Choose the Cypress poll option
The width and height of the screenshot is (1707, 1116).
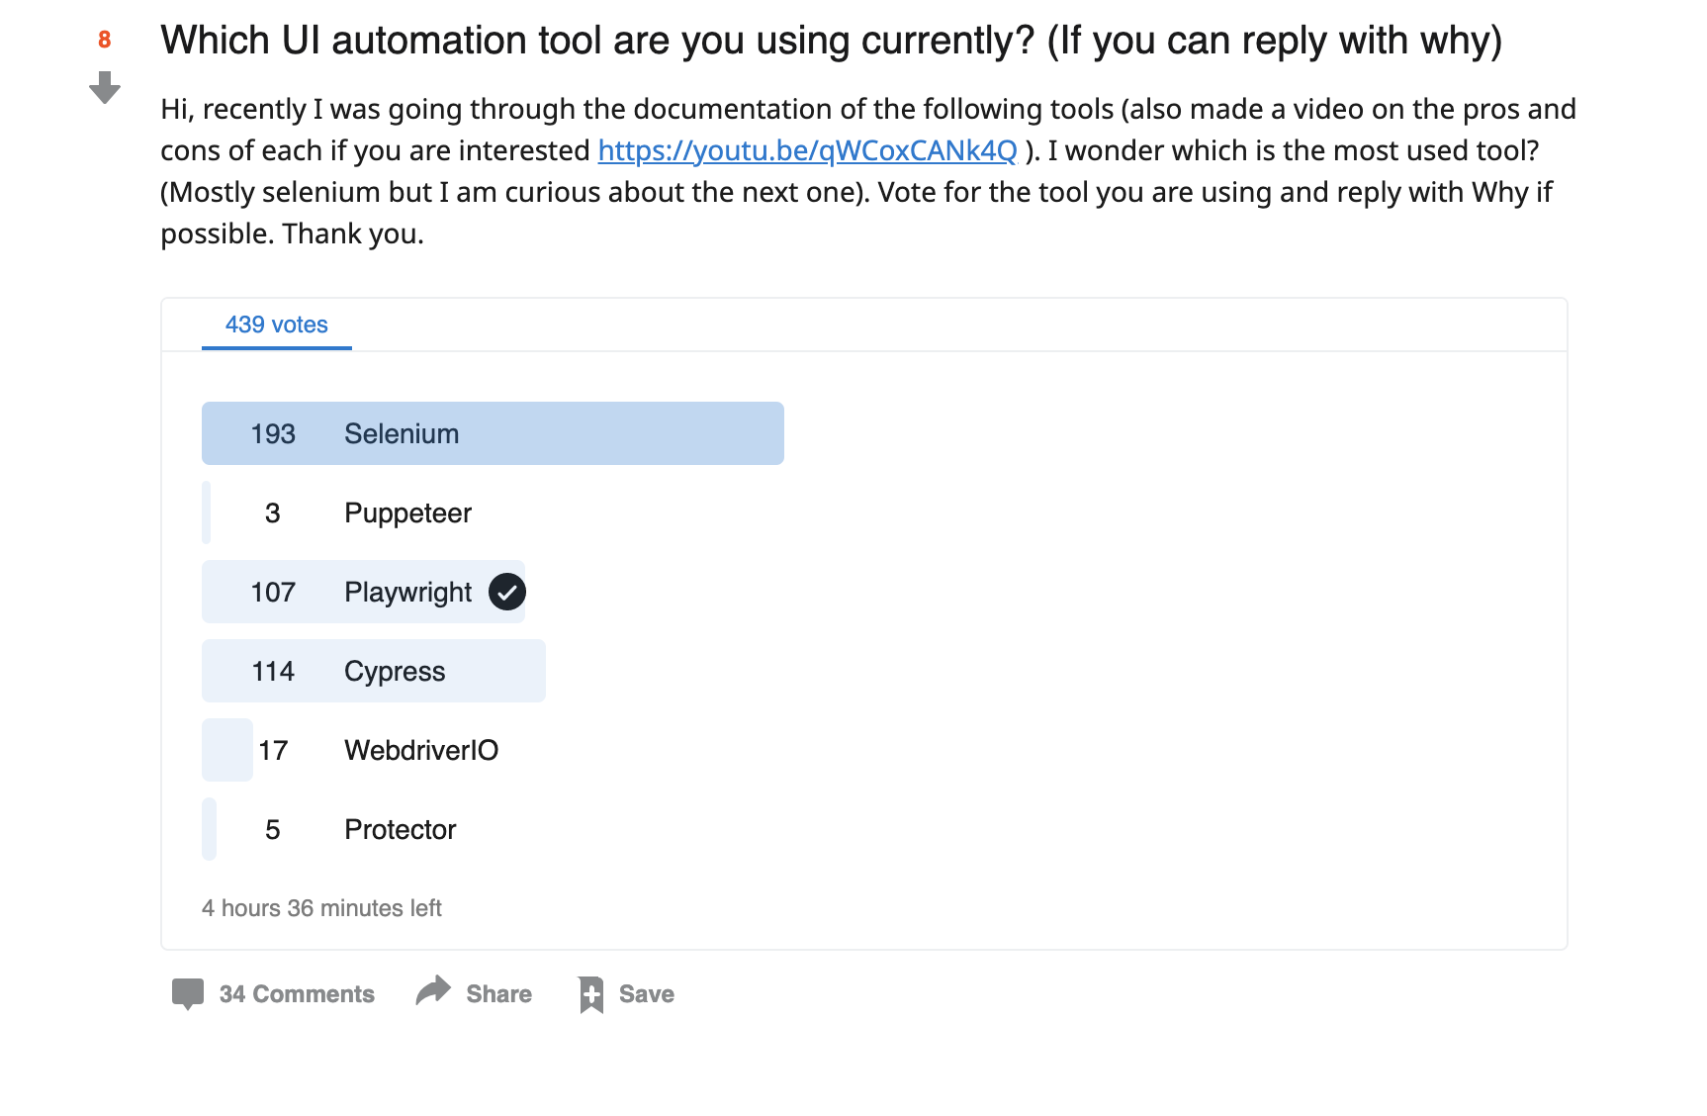pos(395,672)
